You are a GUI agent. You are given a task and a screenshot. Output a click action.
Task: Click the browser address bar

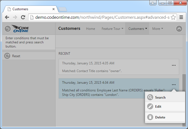[99, 17]
